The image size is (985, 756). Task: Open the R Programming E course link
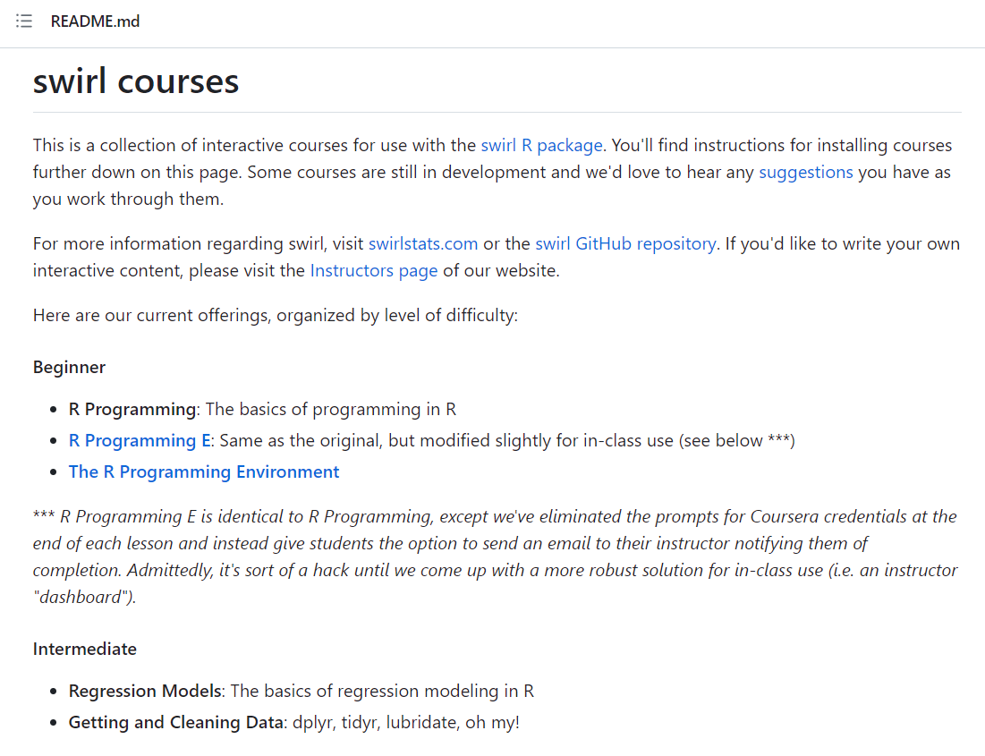[140, 441]
